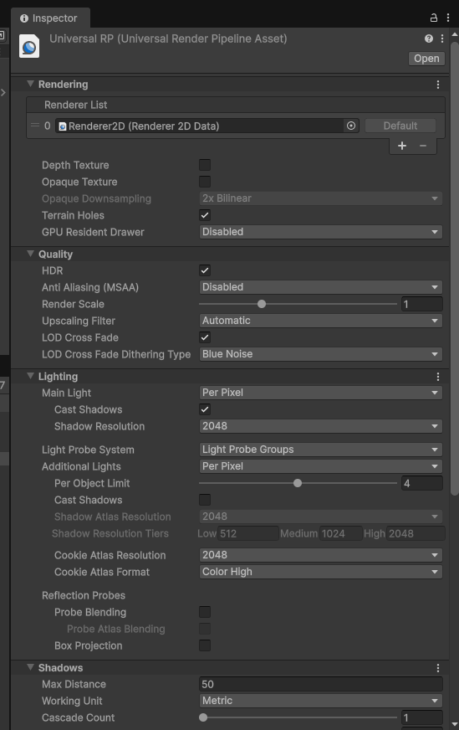Click the Renderer List header

235,105
